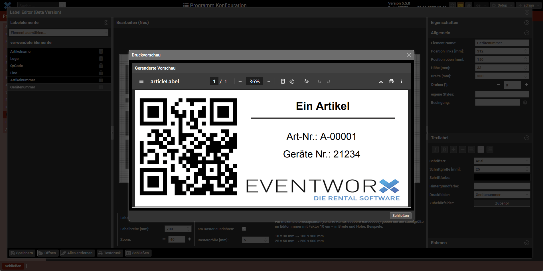Delete the Logo element via trash icon
Screen dimensions: 543x271
pos(101,58)
